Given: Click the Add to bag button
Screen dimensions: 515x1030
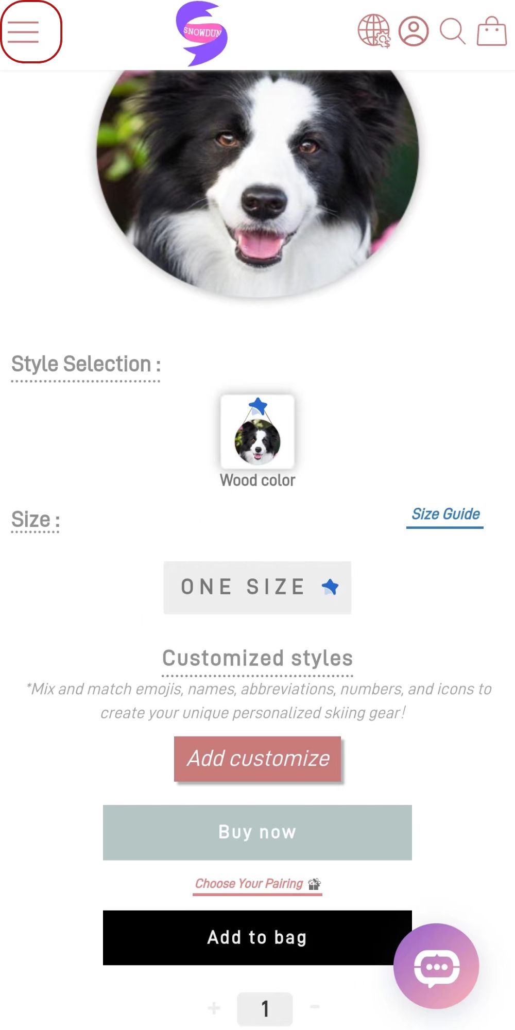Looking at the screenshot, I should tap(257, 938).
